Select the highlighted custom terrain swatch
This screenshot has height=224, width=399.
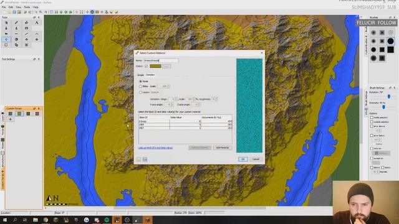[19, 113]
